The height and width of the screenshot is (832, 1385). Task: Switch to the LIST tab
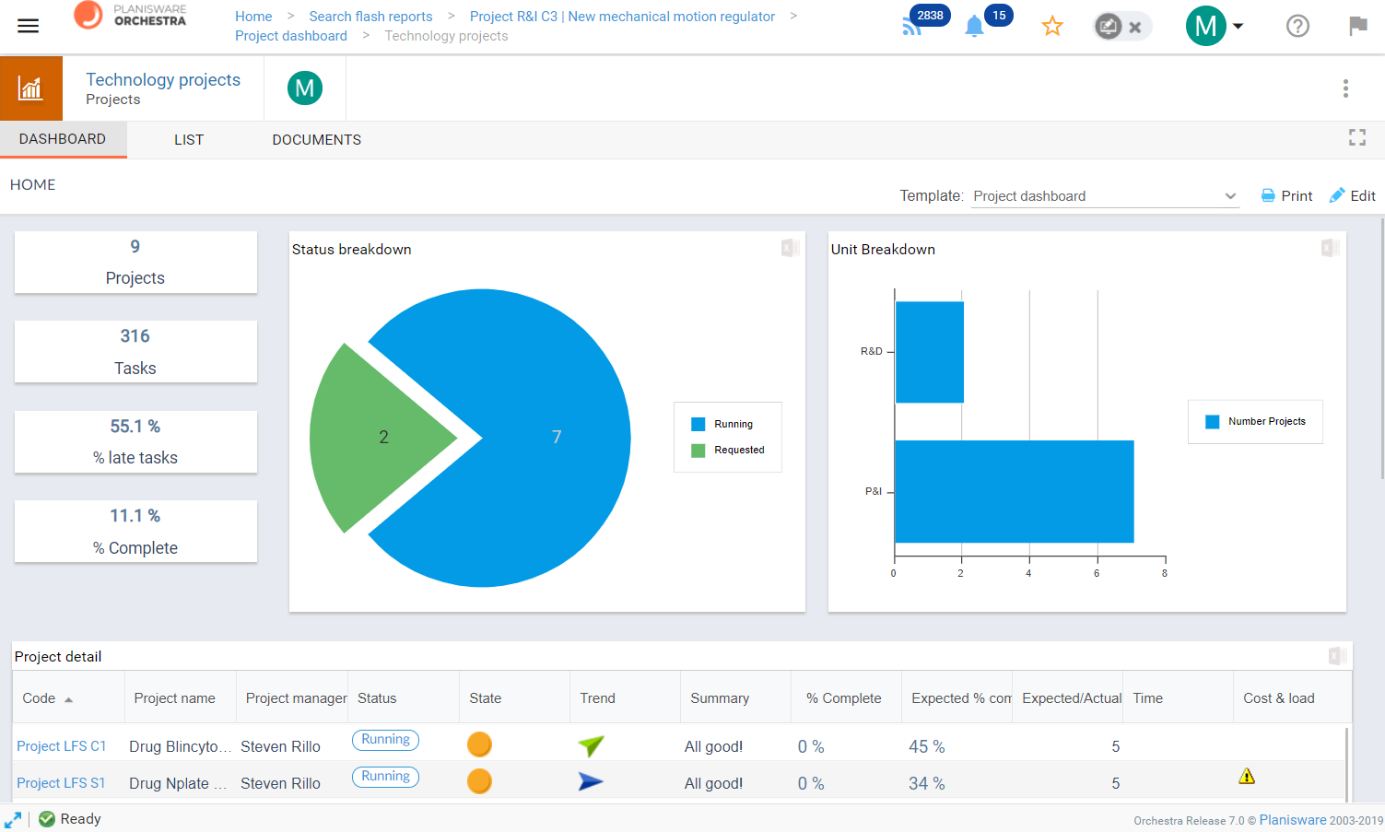[189, 140]
